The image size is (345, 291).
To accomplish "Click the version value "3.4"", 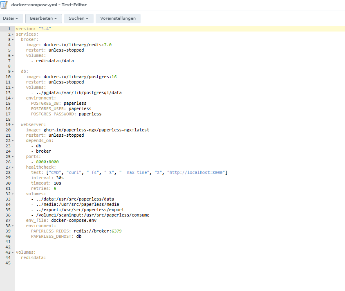I will click(45, 29).
